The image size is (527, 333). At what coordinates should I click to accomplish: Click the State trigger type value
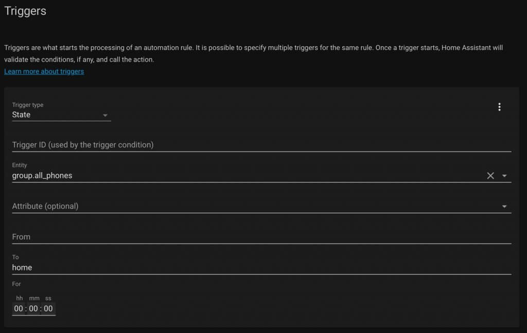[x=21, y=115]
